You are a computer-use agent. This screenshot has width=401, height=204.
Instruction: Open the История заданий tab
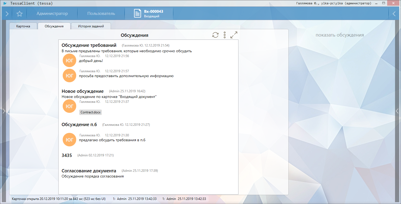[91, 26]
